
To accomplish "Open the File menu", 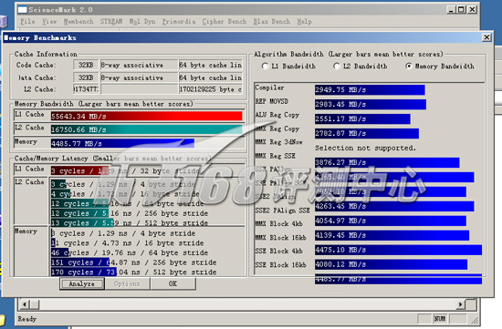I will pyautogui.click(x=27, y=22).
